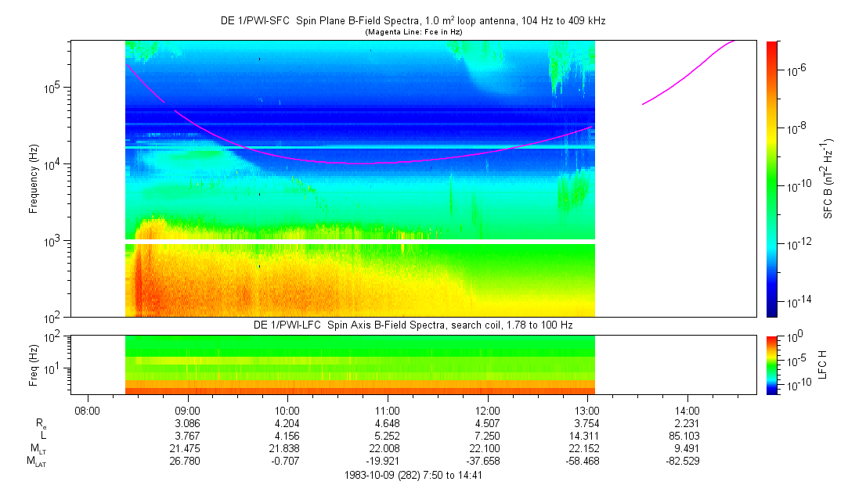Screen dimensions: 848x485
Task: Click the Re value 4.648
Action: point(388,423)
